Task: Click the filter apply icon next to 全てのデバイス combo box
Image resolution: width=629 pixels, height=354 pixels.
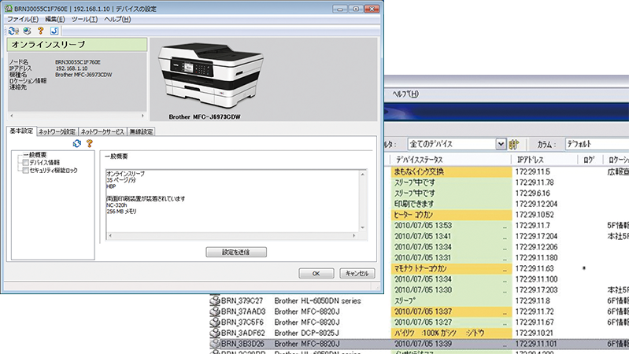Action: tap(513, 144)
